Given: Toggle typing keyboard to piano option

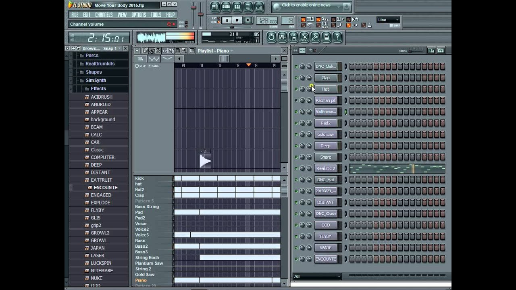Looking at the screenshot, I should coord(304,19).
